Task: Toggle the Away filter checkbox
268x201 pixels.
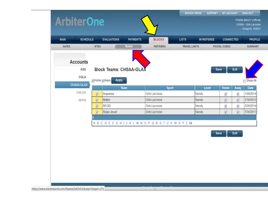Action: 103,81
